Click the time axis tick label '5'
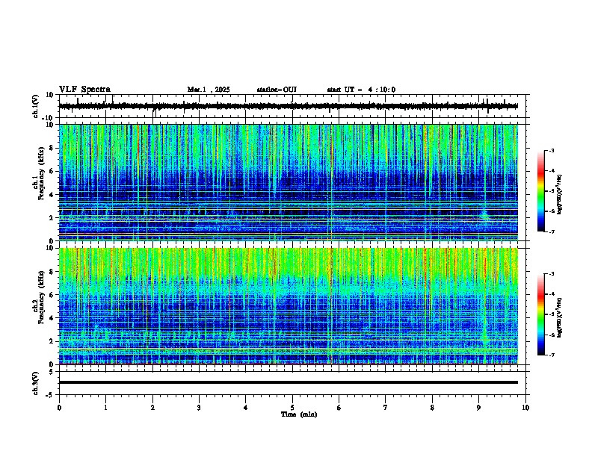592x457 pixels. coord(292,408)
